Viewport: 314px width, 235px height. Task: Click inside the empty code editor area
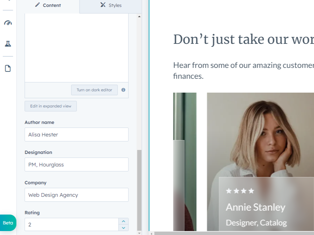[x=76, y=48]
